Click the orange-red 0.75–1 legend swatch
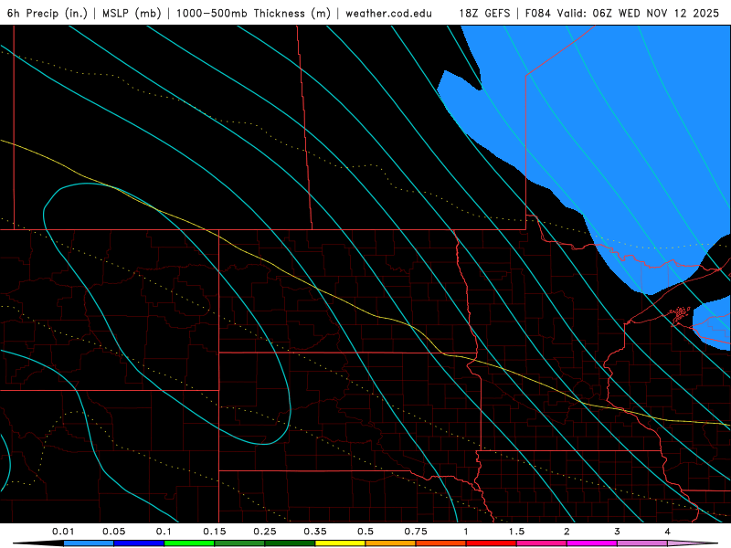731x548 pixels. point(441,543)
